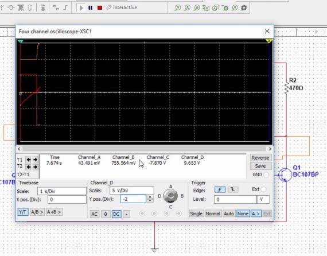Move T2 cursor left arrow

[29, 167]
